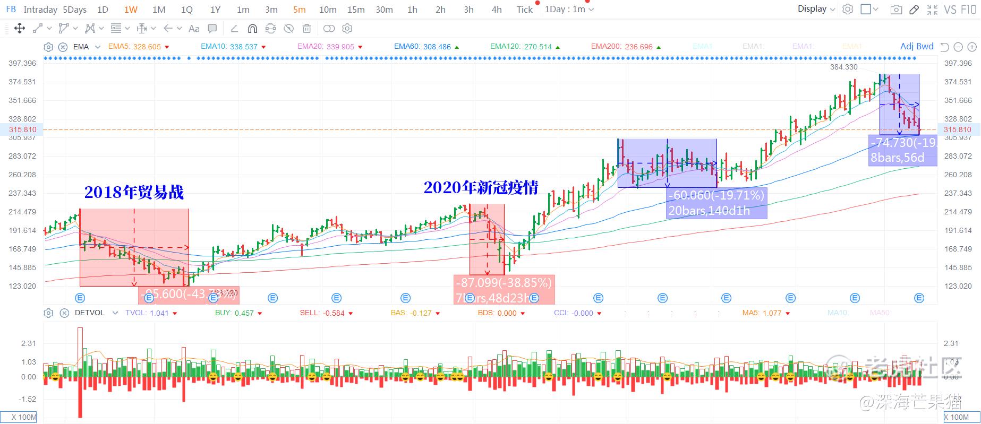Viewport: 981px width, 424px height.
Task: Select the 1W timeframe
Action: point(131,10)
